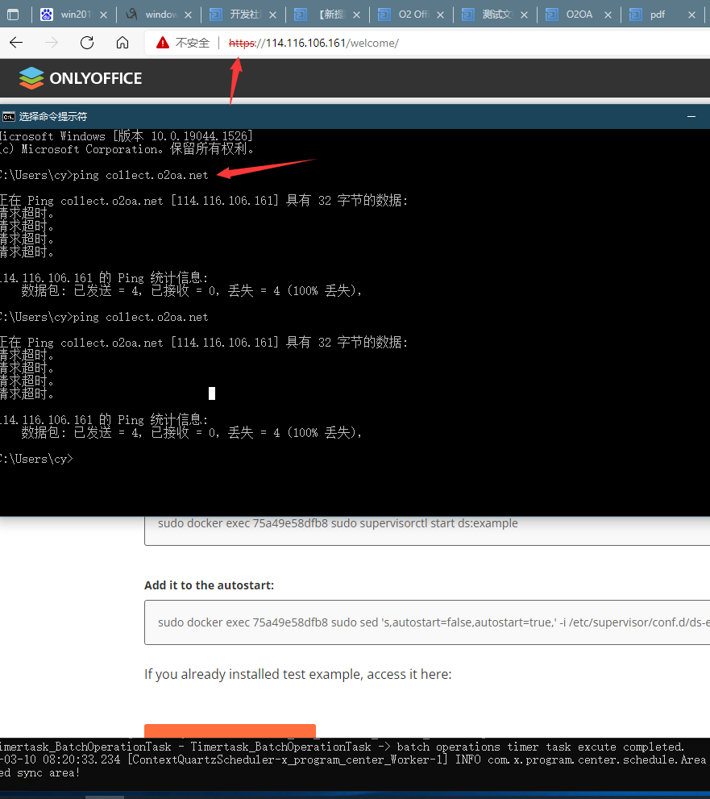Screen dimensions: 710x799
Task: Switch to the 【新提 browser tab
Action: 327,15
